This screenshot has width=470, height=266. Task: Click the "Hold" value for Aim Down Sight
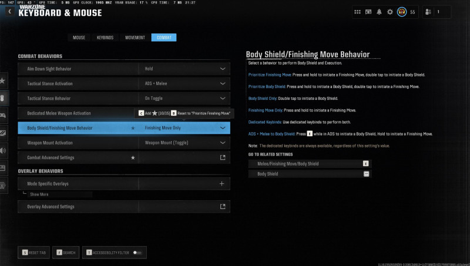coord(149,69)
